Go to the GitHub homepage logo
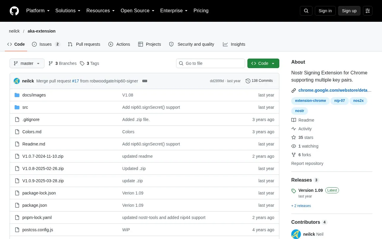 click(x=14, y=11)
